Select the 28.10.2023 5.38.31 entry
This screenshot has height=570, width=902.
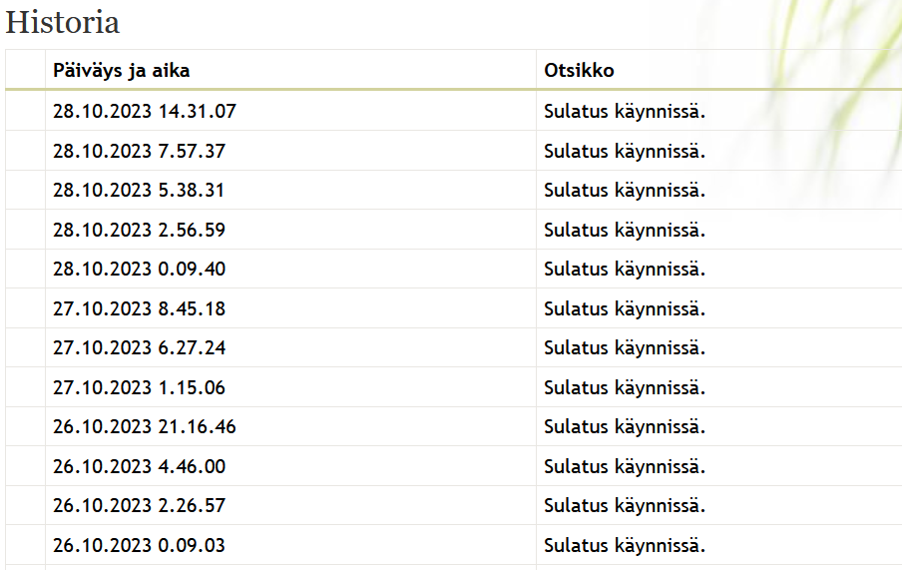139,190
